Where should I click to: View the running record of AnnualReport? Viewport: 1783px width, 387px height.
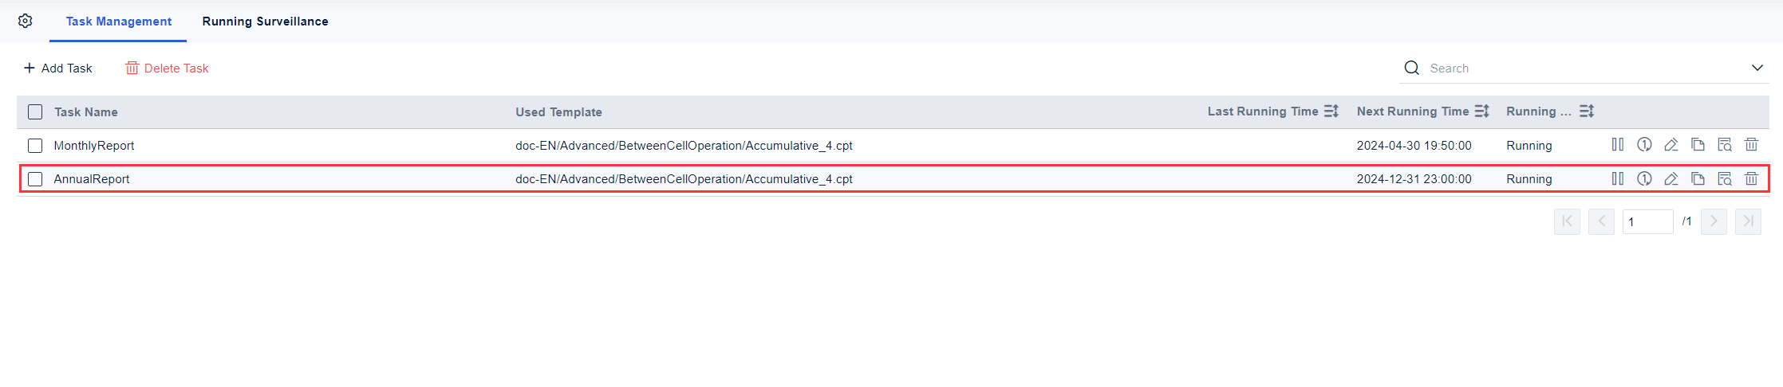1725,178
